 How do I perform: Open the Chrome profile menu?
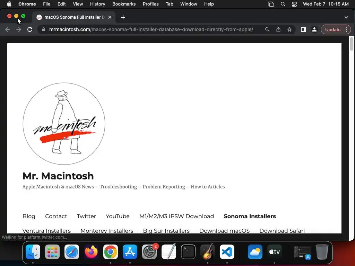click(314, 30)
